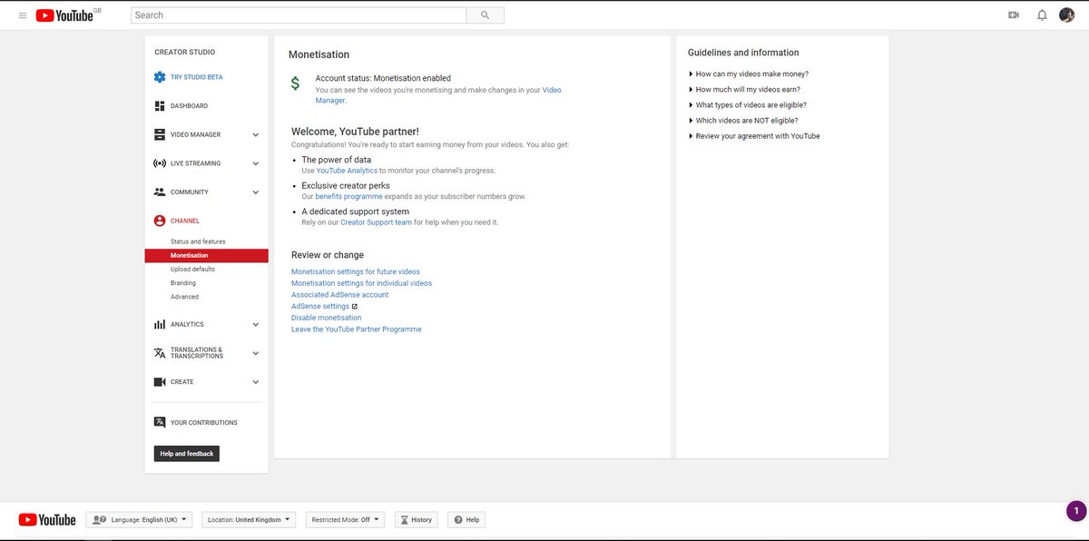This screenshot has width=1089, height=541.
Task: Open the TRY STUDIO BETA link
Action: coord(196,77)
